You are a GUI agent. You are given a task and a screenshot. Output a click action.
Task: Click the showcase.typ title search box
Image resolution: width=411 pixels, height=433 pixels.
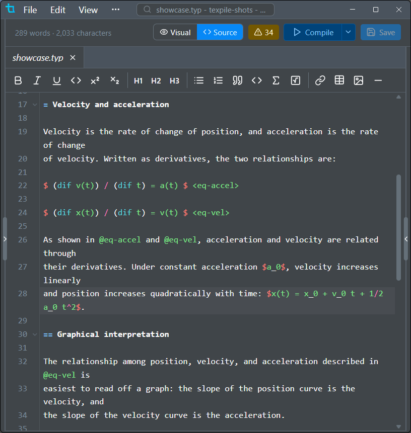pyautogui.click(x=205, y=10)
